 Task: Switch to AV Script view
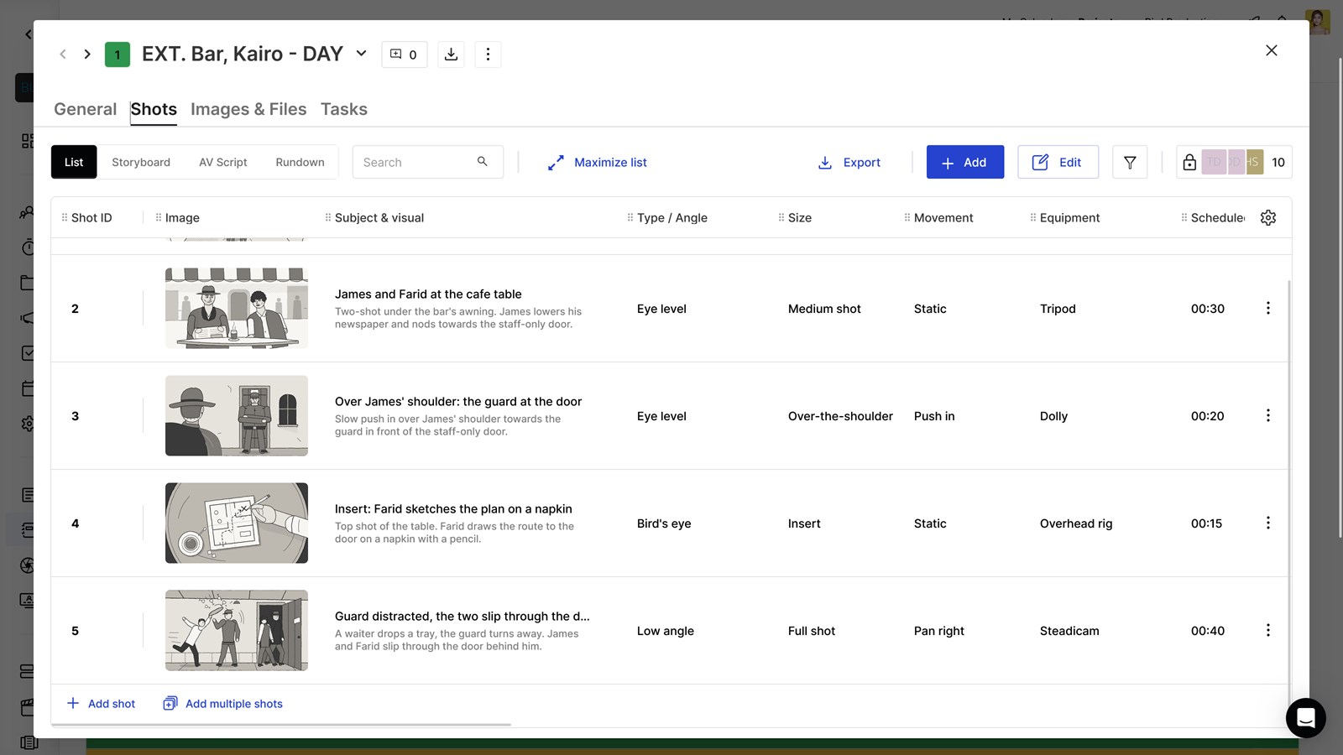click(223, 163)
